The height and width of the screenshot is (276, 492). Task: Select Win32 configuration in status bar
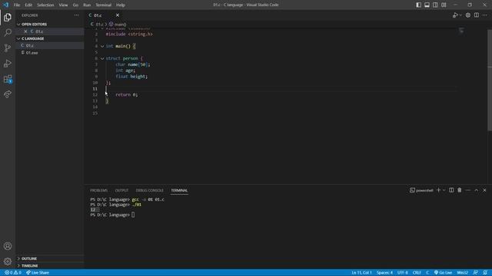pos(463,273)
